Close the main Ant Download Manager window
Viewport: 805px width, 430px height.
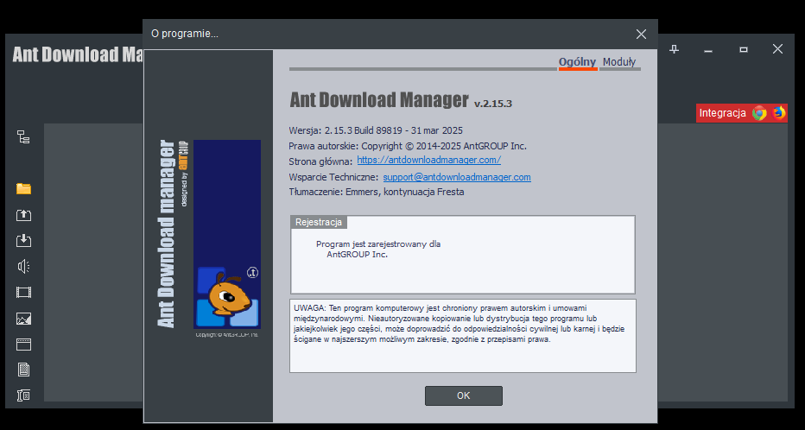[777, 48]
